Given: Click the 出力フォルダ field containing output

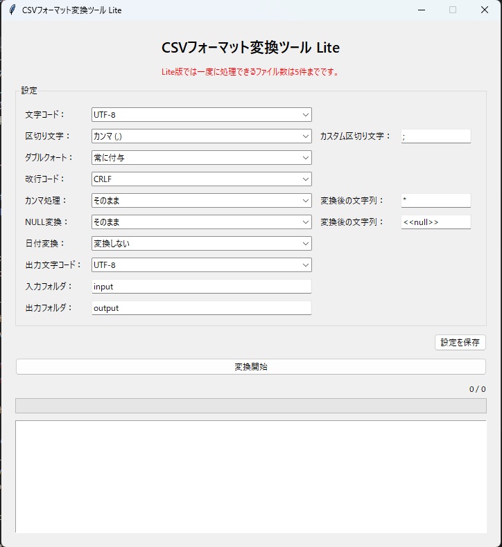Looking at the screenshot, I should click(202, 308).
